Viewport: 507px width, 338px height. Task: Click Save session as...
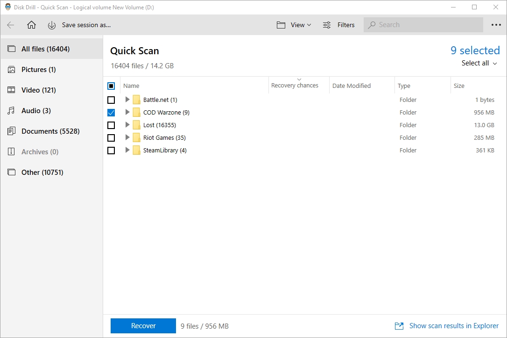(86, 25)
